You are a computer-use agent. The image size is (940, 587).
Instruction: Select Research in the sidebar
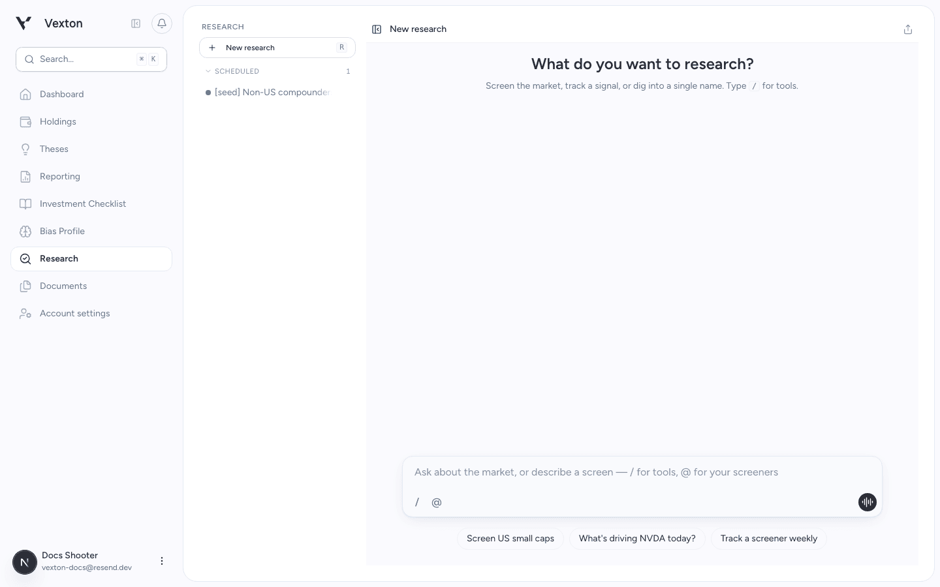[x=91, y=259]
